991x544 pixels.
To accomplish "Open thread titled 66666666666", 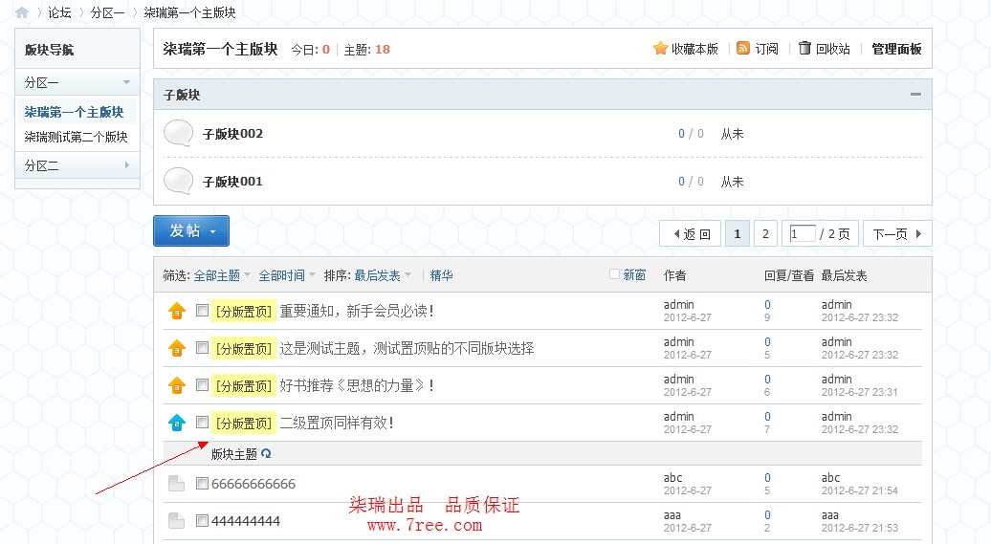I will pos(253,484).
